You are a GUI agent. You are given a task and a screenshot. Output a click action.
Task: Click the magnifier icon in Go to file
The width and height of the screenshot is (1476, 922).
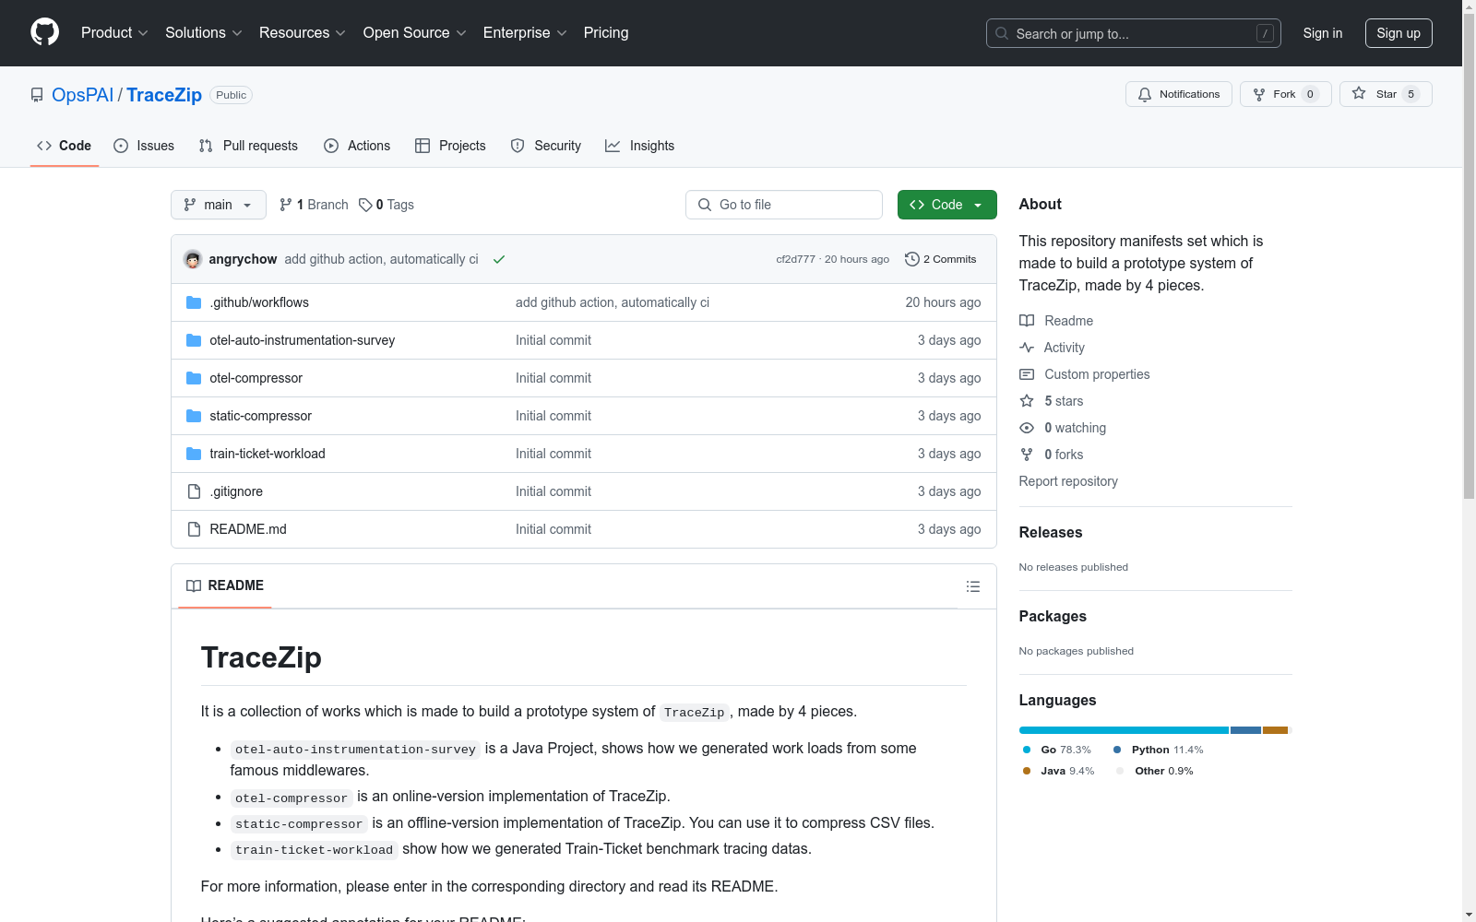coord(705,205)
